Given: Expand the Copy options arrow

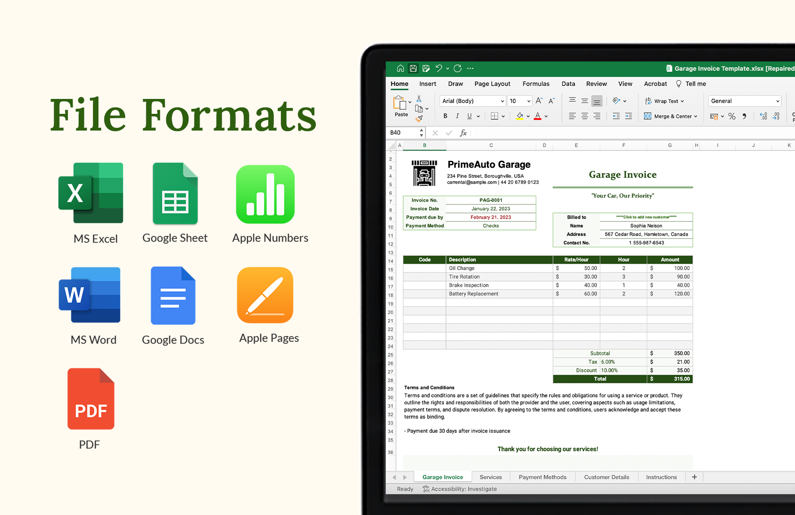Looking at the screenshot, I should [427, 109].
